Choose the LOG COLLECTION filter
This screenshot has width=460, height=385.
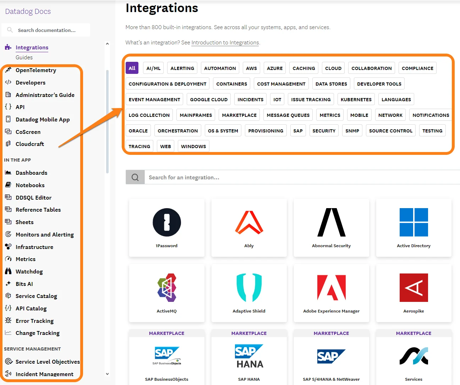[x=149, y=115]
